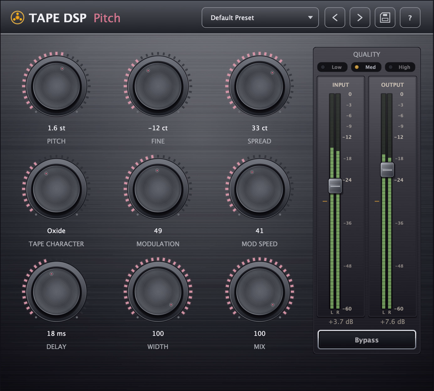Click the Pitch plugin name text
Screen dimensions: 434x391
107,18
